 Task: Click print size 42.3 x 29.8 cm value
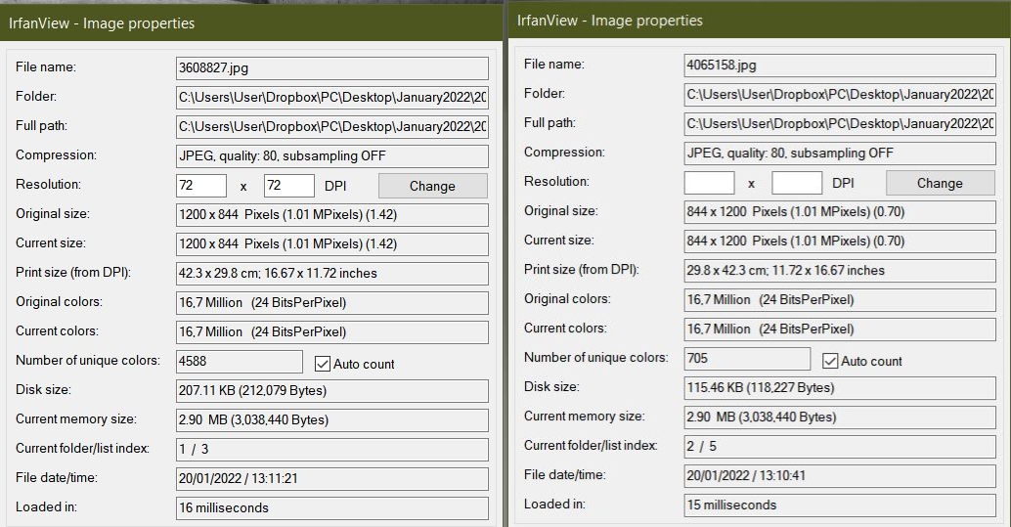[332, 274]
